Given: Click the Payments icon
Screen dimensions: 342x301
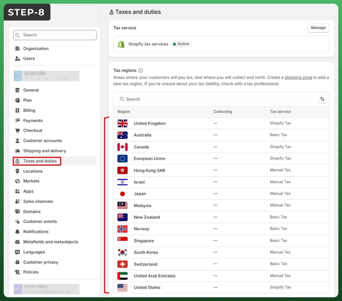Looking at the screenshot, I should [x=17, y=121].
